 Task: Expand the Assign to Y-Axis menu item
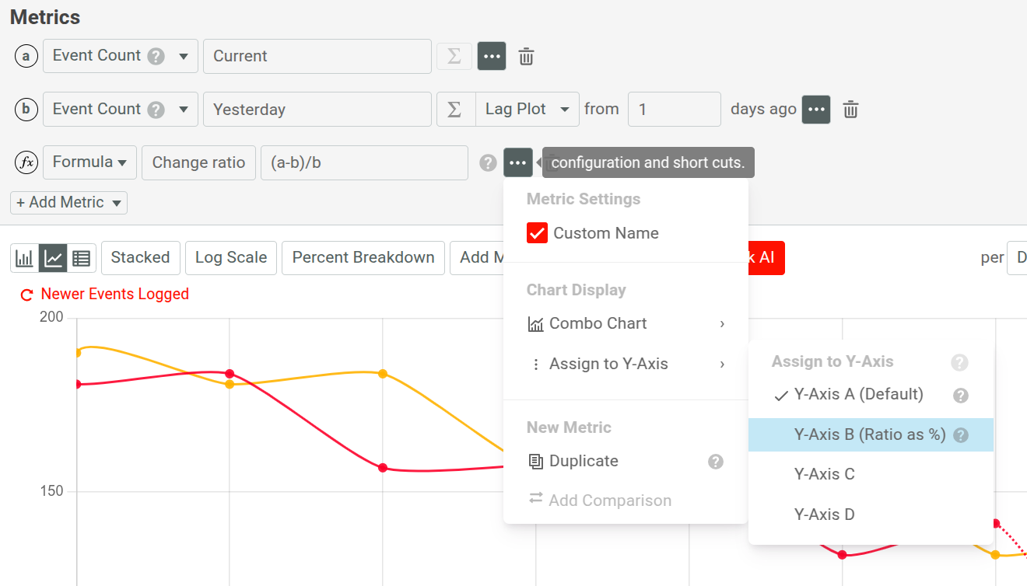(x=609, y=363)
